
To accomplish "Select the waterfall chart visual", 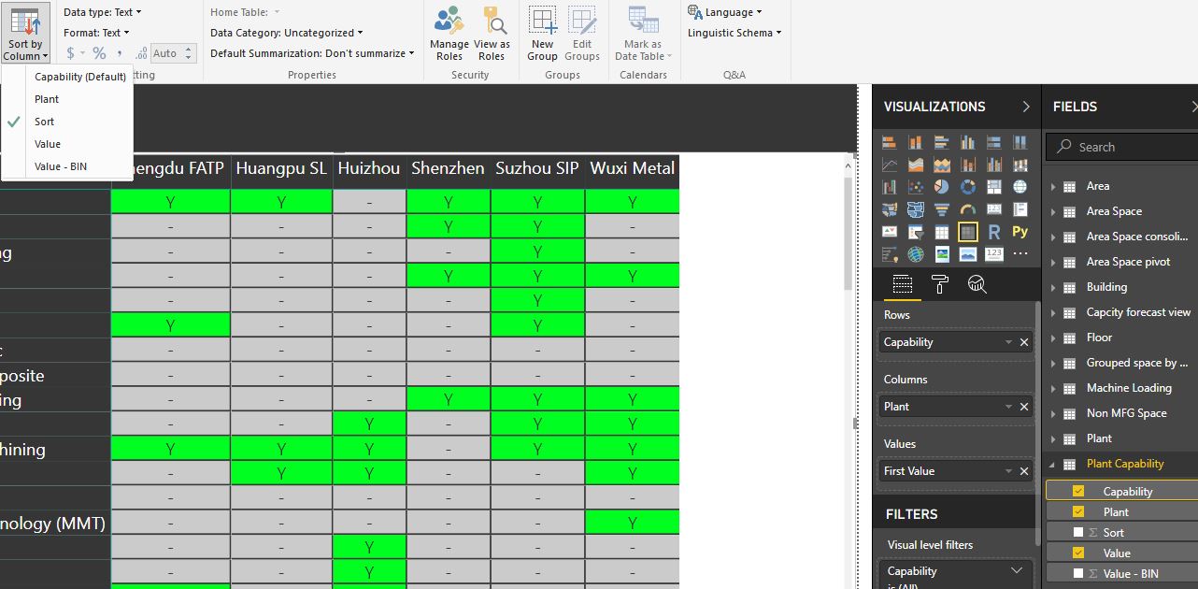I will tap(890, 187).
